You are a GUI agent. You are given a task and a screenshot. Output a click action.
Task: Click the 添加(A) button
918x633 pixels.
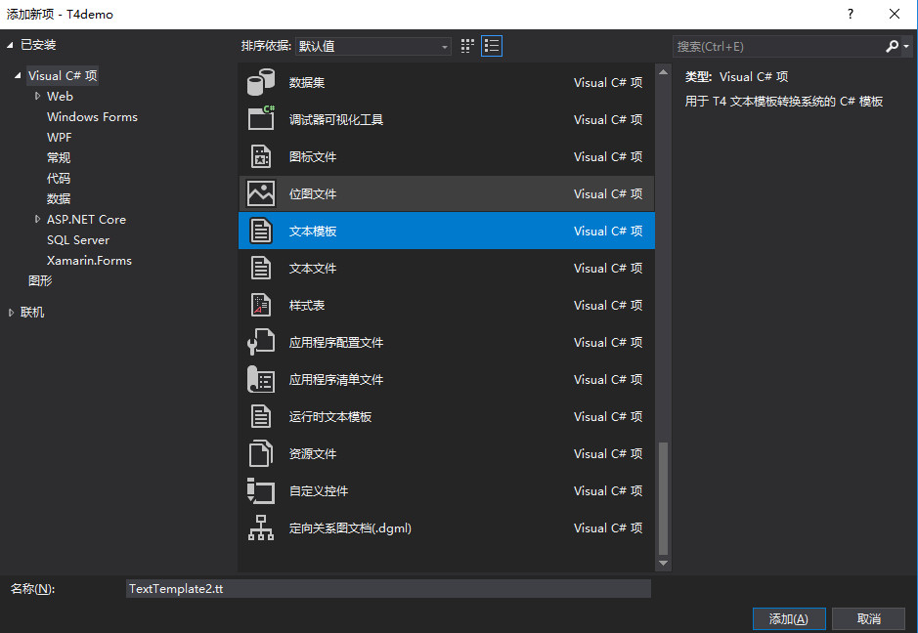click(x=789, y=618)
